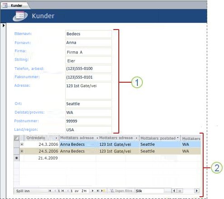Click the 24.3.2006 date cell
224x199 pixels.
click(x=42, y=144)
